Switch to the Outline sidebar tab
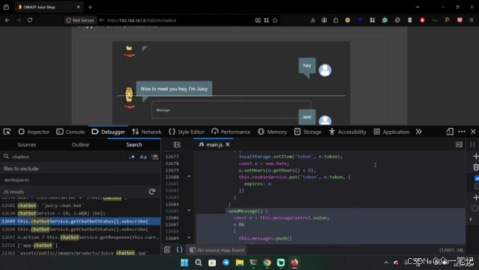Viewport: 479px width, 270px height. 81,145
